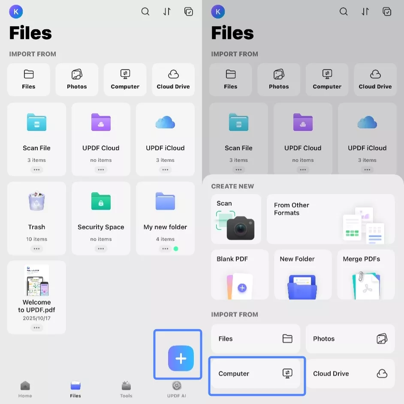This screenshot has width=404, height=404.
Task: Tap the search magnifier icon
Action: coord(145,12)
